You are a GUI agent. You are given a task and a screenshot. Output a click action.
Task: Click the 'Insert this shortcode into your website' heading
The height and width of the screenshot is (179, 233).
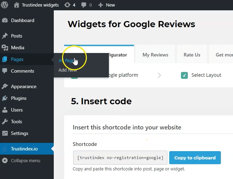(127, 127)
